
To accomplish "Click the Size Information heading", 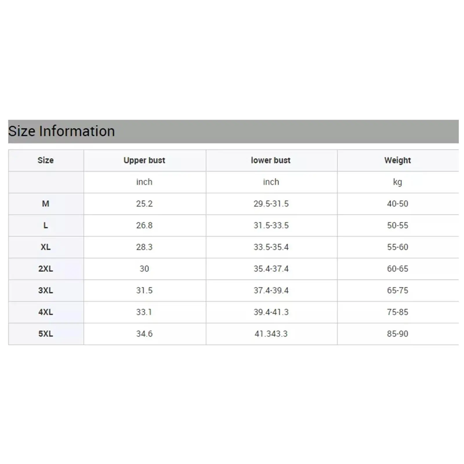I will (61, 131).
